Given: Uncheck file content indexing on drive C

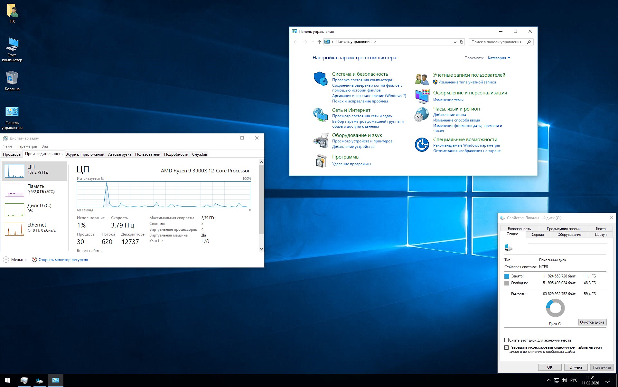Looking at the screenshot, I should [506, 347].
